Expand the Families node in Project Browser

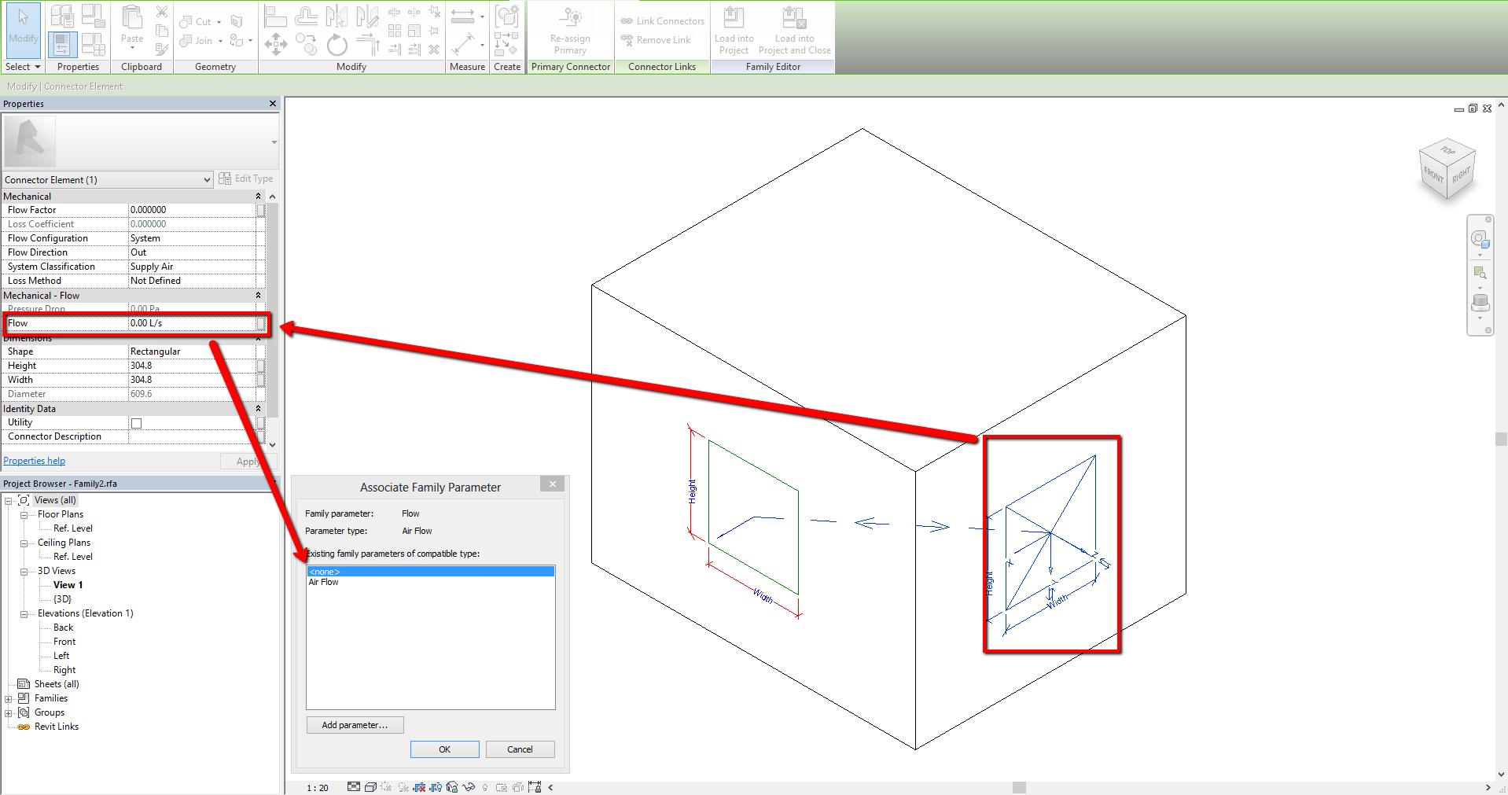9,697
